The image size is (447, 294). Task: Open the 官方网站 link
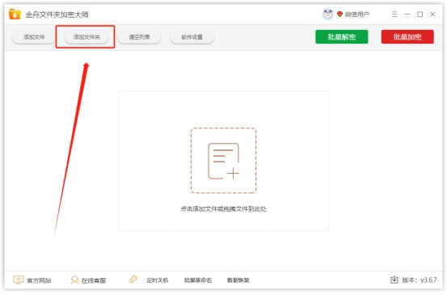coord(39,280)
